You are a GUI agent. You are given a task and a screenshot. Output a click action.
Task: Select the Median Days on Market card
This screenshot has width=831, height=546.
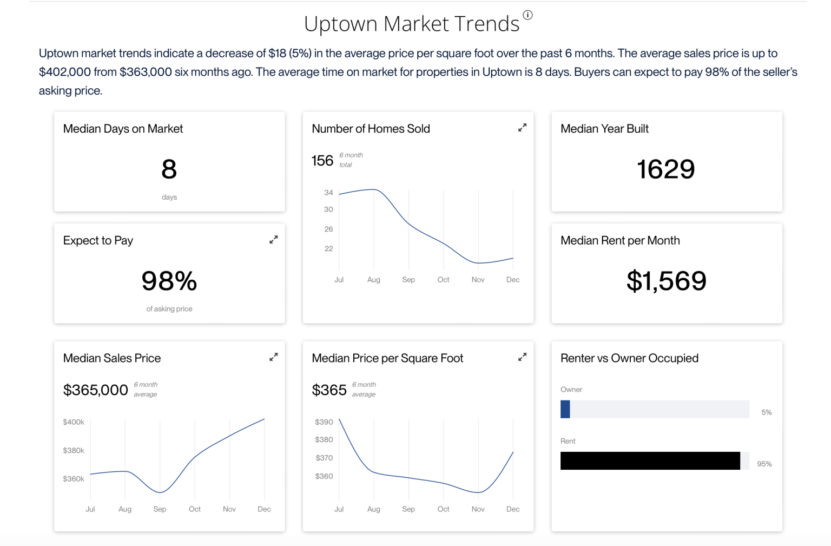pyautogui.click(x=169, y=161)
